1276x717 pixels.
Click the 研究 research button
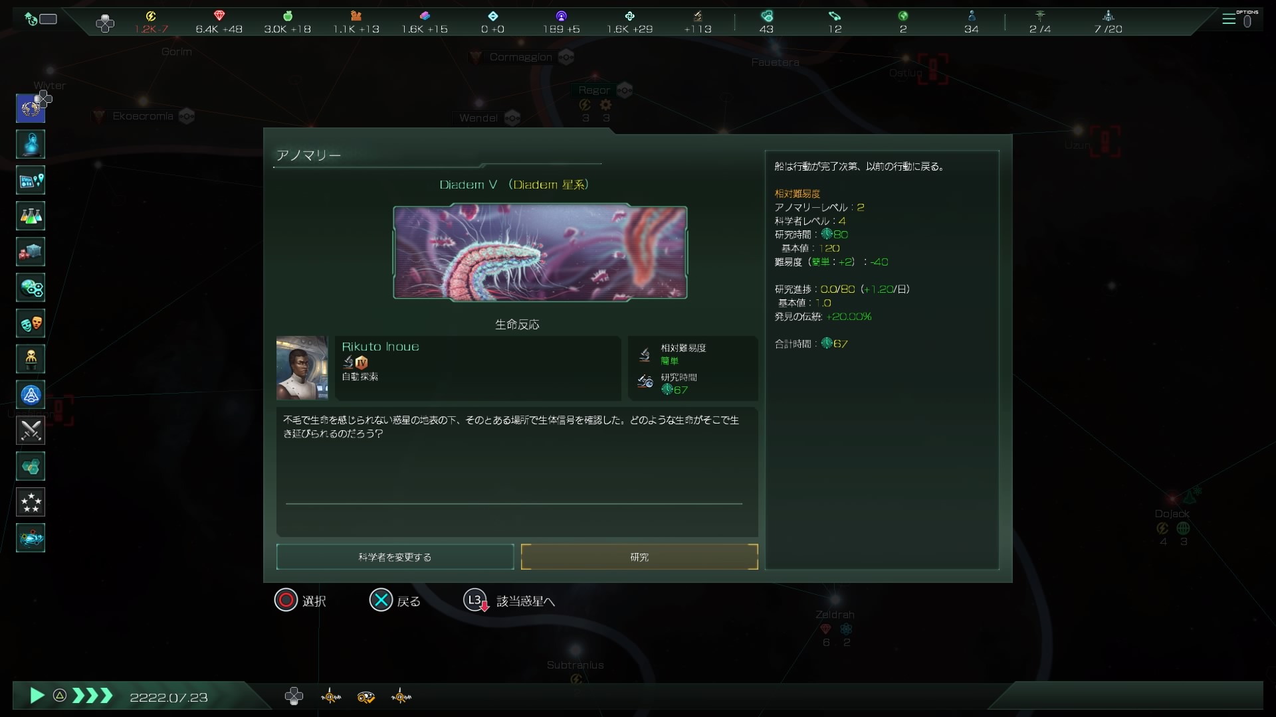[639, 557]
